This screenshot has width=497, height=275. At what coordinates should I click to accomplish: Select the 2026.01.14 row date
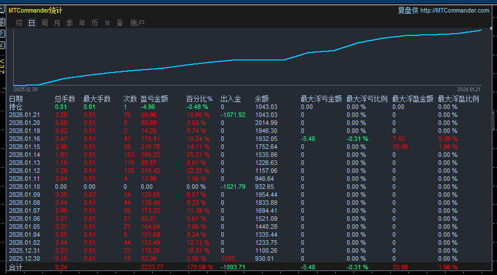pyautogui.click(x=25, y=155)
